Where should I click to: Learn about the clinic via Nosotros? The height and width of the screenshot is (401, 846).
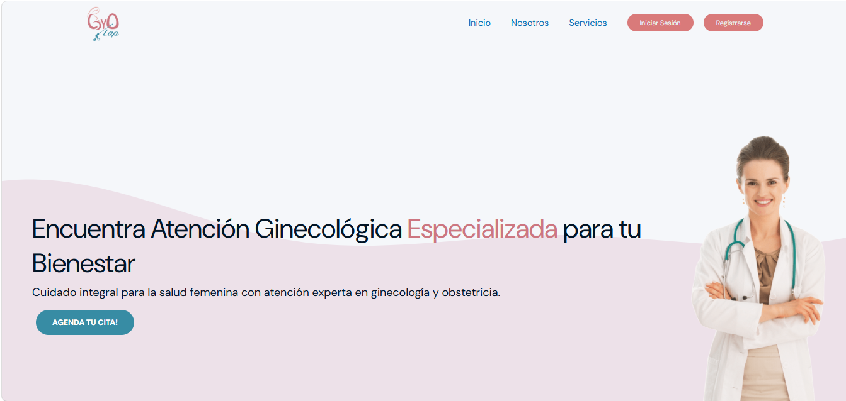pos(530,22)
